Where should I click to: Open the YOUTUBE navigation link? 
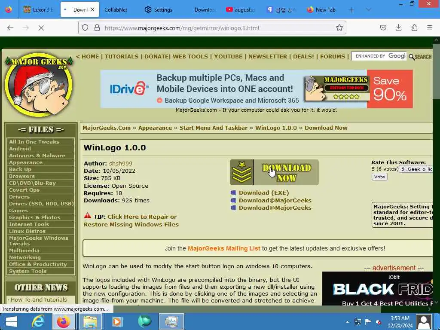pyautogui.click(x=228, y=56)
